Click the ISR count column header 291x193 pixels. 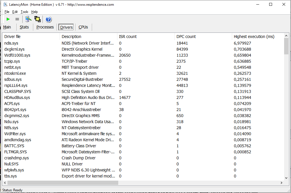[x=128, y=37]
